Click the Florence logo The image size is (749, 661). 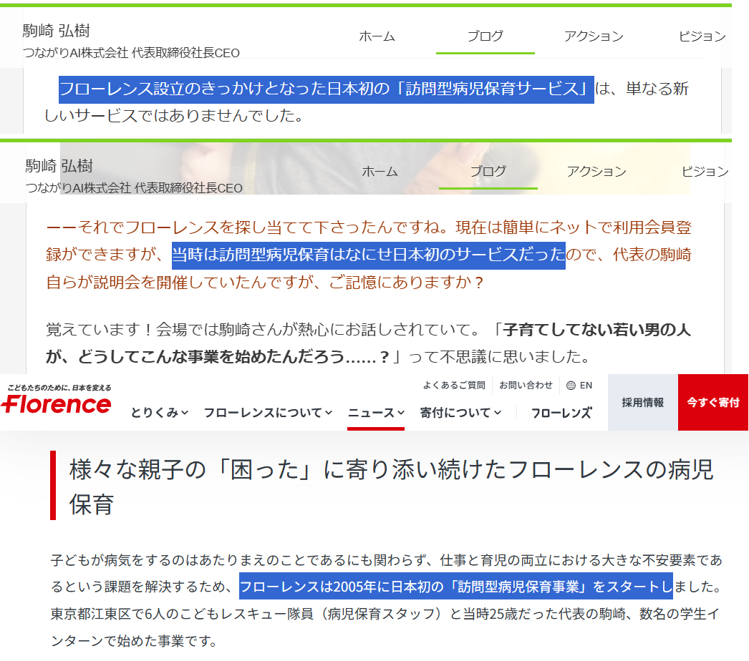(57, 403)
